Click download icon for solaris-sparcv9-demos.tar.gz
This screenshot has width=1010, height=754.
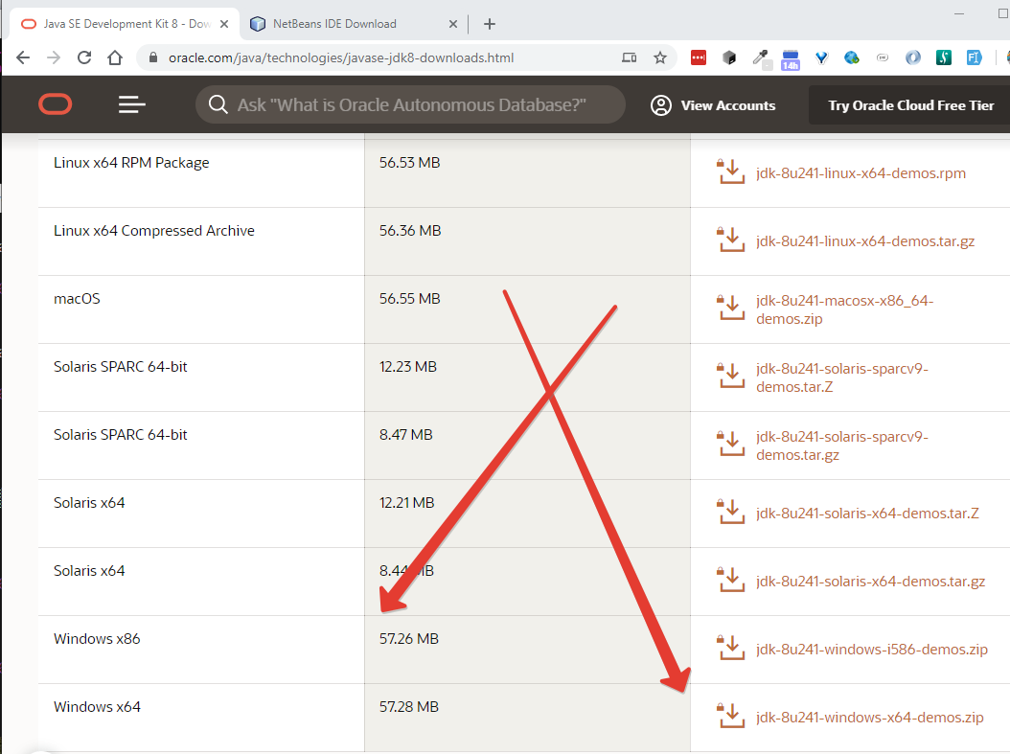click(731, 443)
